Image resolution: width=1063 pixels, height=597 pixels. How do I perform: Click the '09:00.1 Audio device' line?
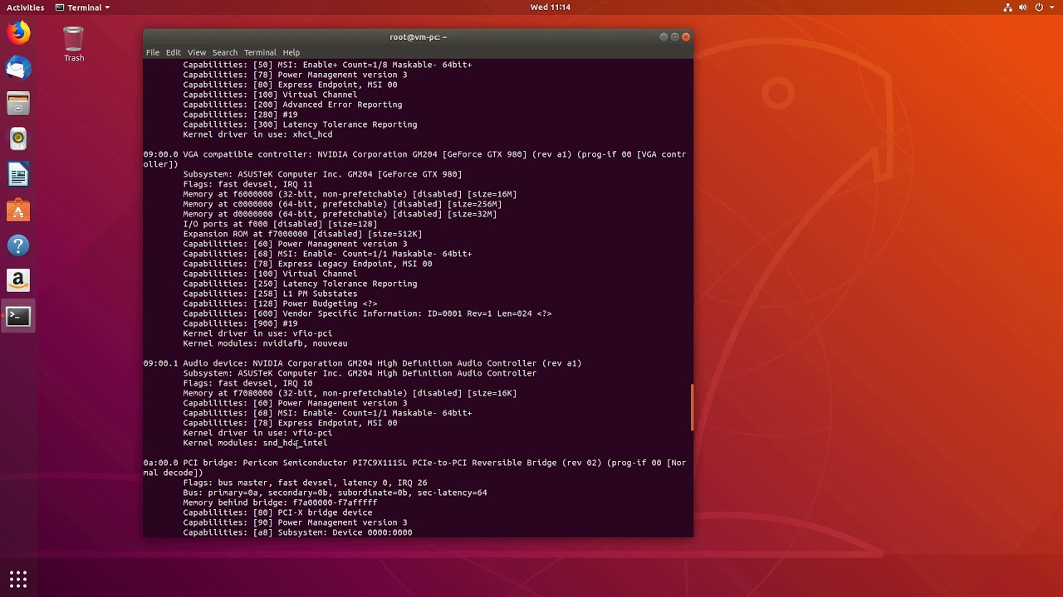tap(362, 363)
